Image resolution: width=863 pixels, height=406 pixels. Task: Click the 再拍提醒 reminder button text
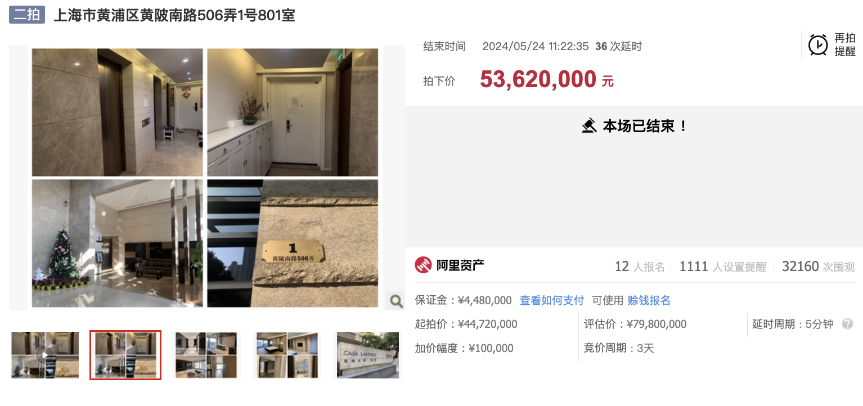click(844, 45)
